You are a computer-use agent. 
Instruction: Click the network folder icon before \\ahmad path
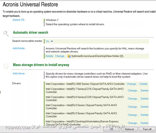69,56
